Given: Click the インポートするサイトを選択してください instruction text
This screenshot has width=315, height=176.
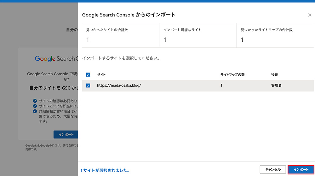Looking at the screenshot, I should 121,58.
